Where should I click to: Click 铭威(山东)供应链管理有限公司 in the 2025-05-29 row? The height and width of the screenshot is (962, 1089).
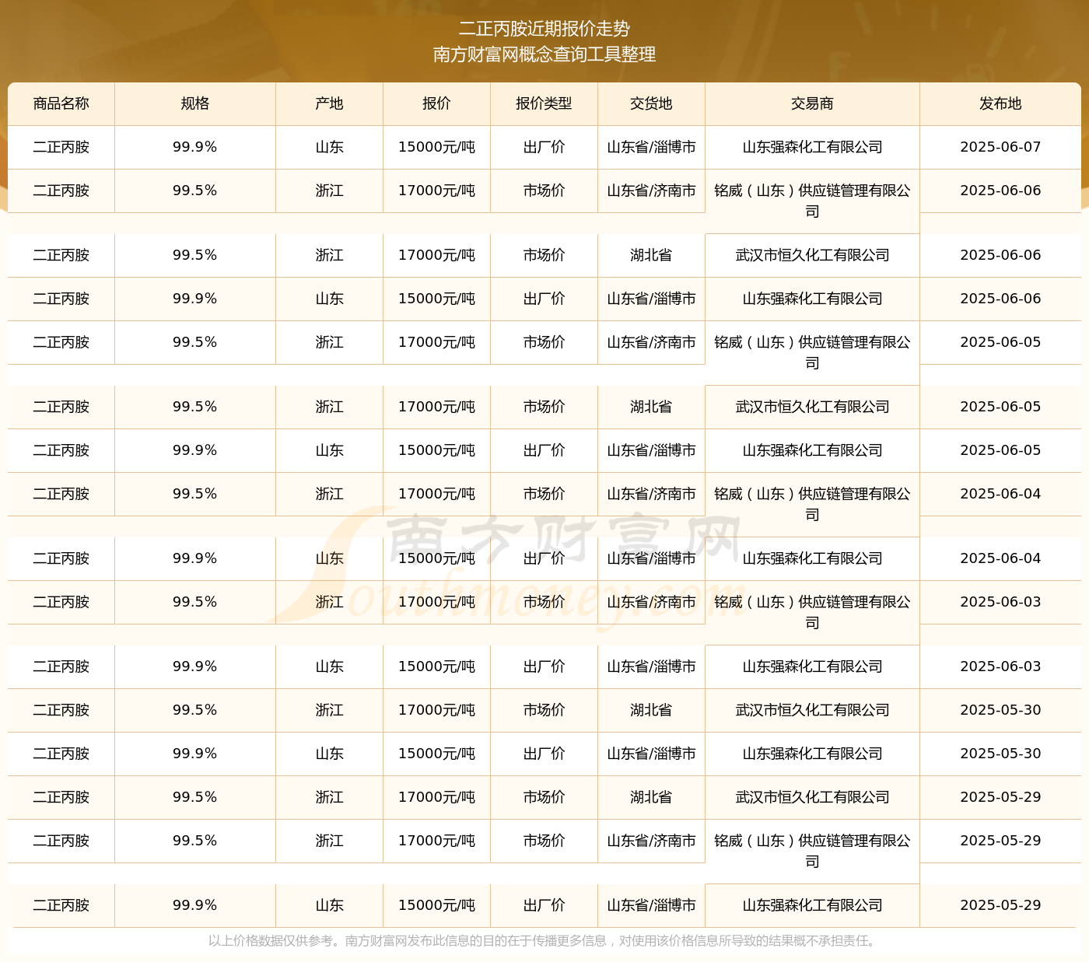[x=812, y=851]
